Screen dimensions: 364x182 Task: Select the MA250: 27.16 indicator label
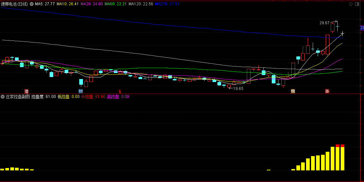click(x=167, y=4)
